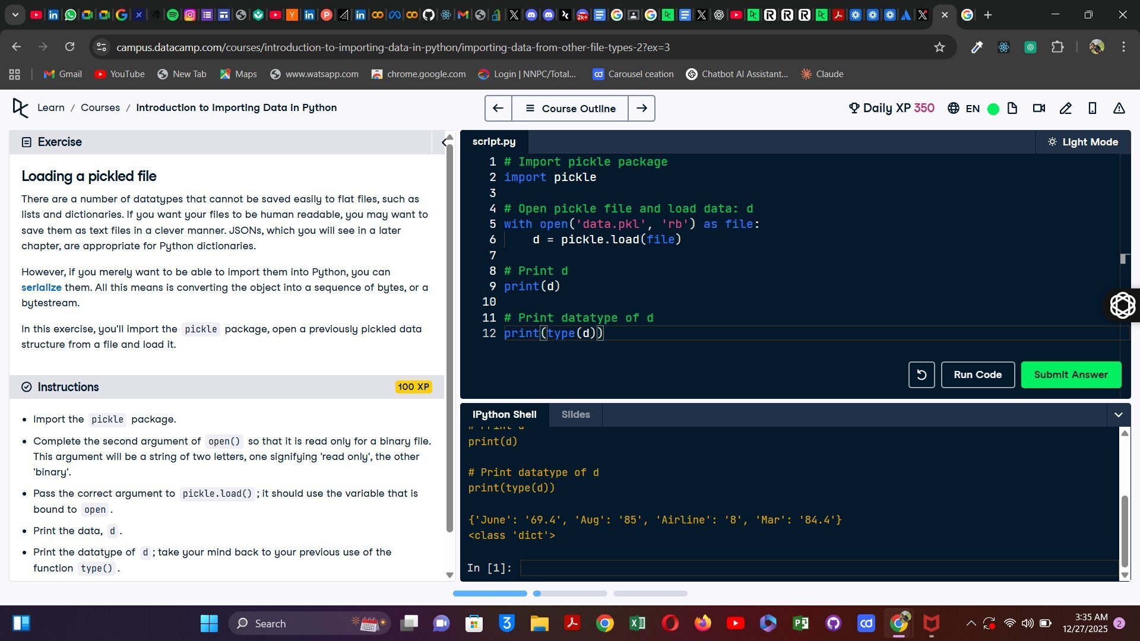The image size is (1140, 641).
Task: Click the document icon next to the green dot
Action: (x=1013, y=108)
